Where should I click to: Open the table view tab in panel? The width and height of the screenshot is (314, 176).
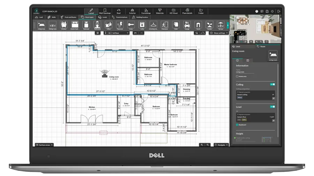pos(248,60)
